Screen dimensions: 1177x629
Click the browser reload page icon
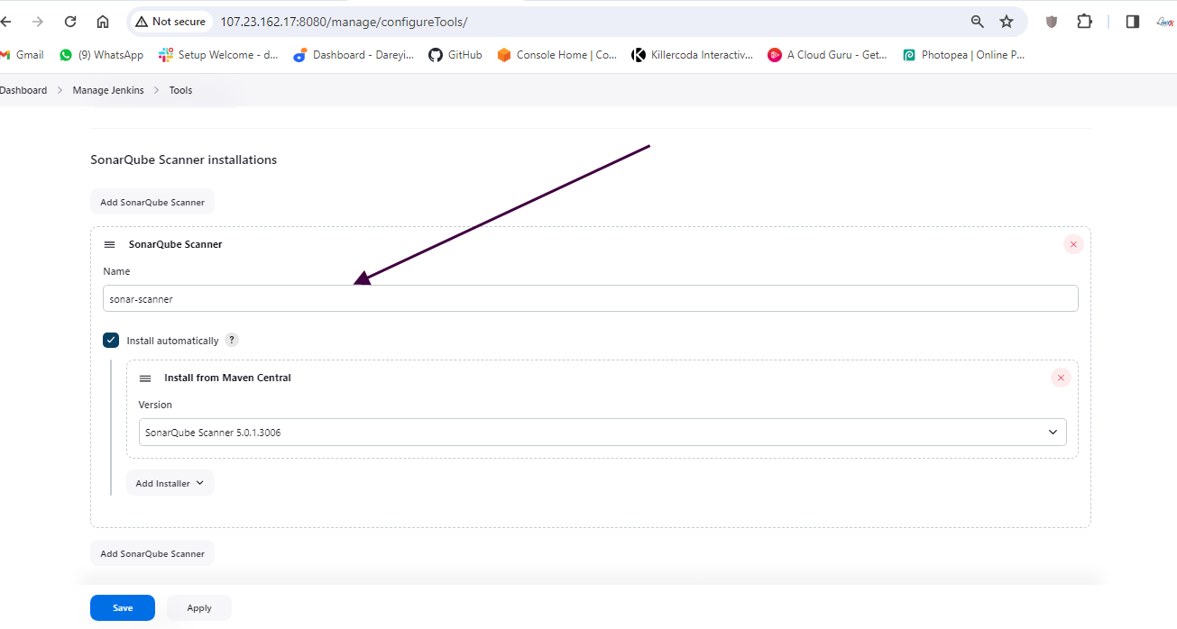click(70, 22)
